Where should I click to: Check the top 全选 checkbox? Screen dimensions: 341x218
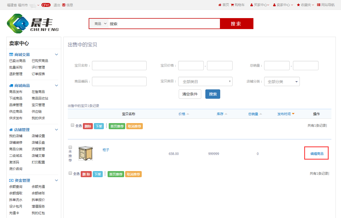(x=72, y=125)
